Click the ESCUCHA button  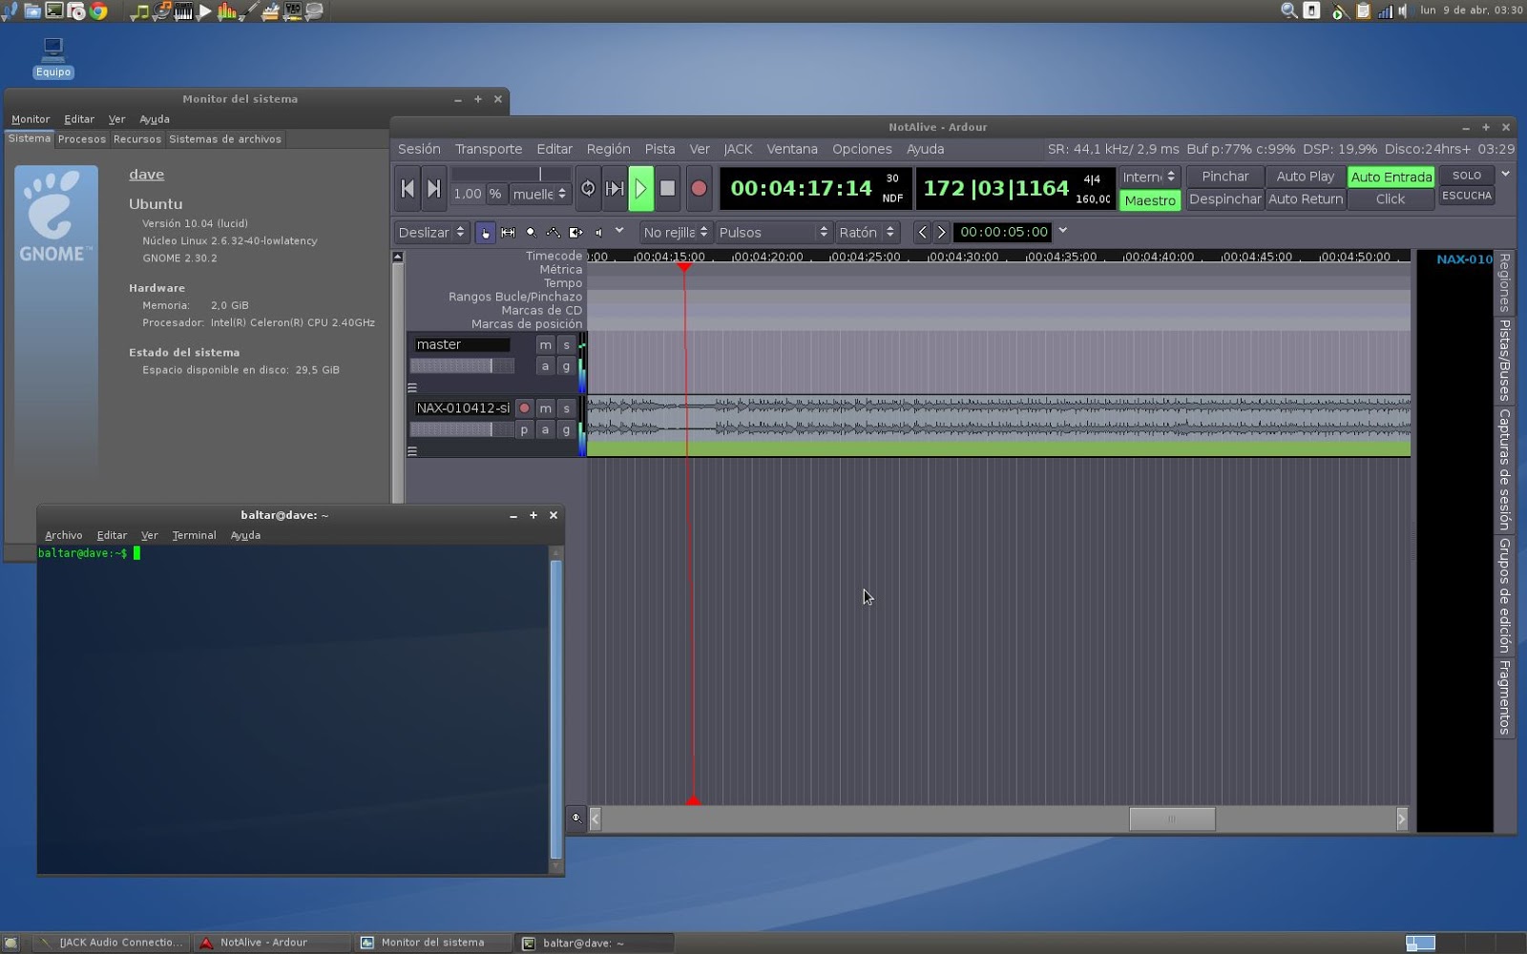1467,196
